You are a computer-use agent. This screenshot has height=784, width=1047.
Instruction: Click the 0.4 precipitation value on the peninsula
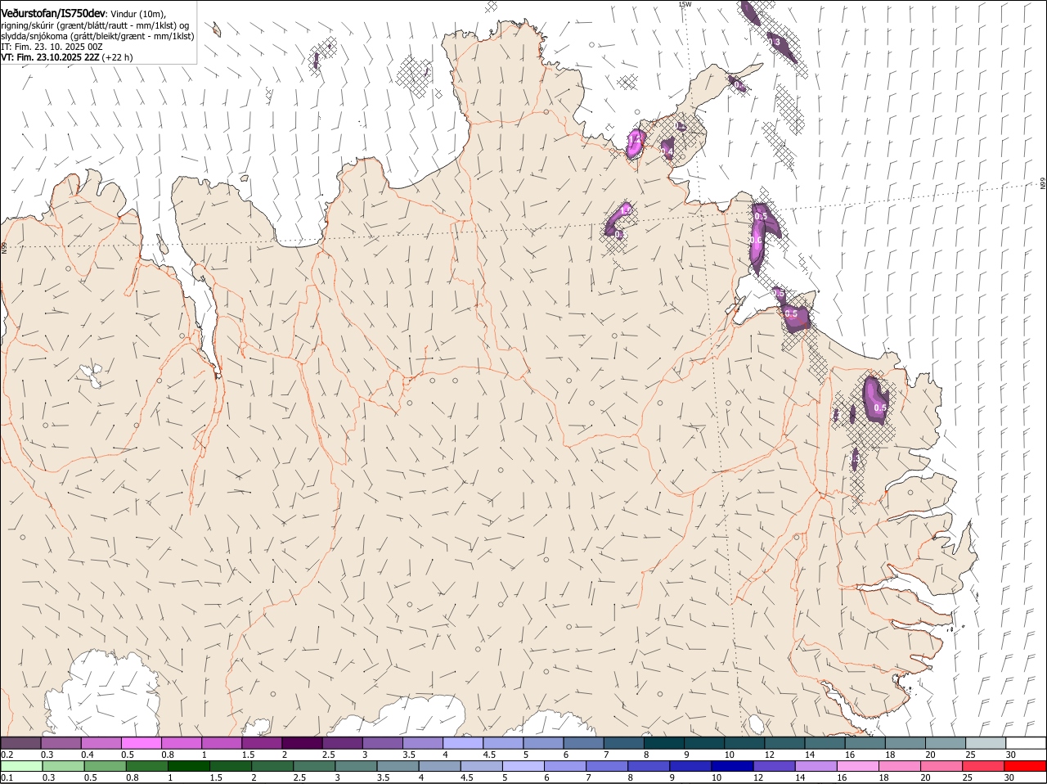(x=667, y=151)
